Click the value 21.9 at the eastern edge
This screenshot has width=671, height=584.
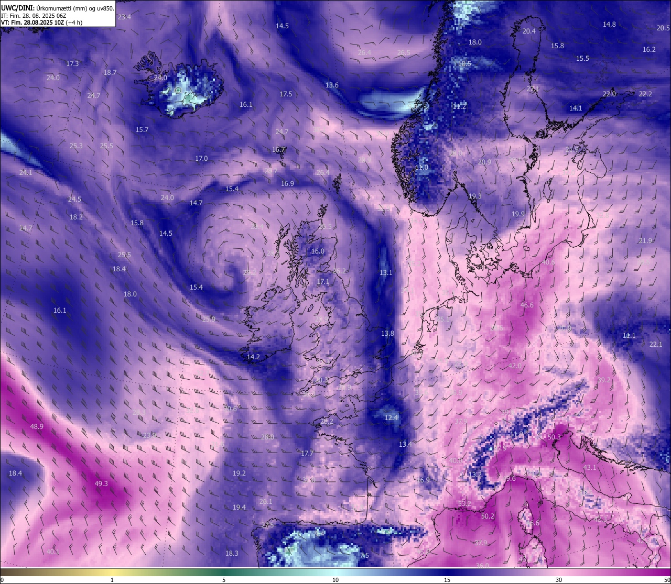tap(645, 240)
